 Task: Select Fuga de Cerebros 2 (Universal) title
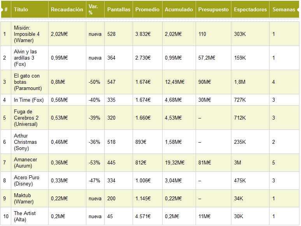tap(26, 118)
